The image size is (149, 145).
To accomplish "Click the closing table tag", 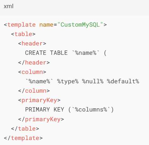I will (x=25, y=129).
